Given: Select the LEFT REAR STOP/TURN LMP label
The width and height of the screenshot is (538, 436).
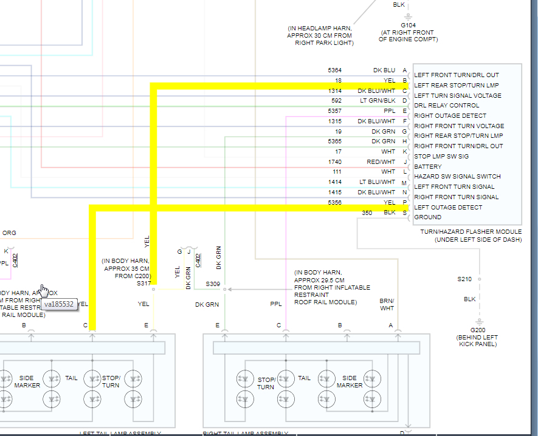Looking at the screenshot, I should pos(457,86).
